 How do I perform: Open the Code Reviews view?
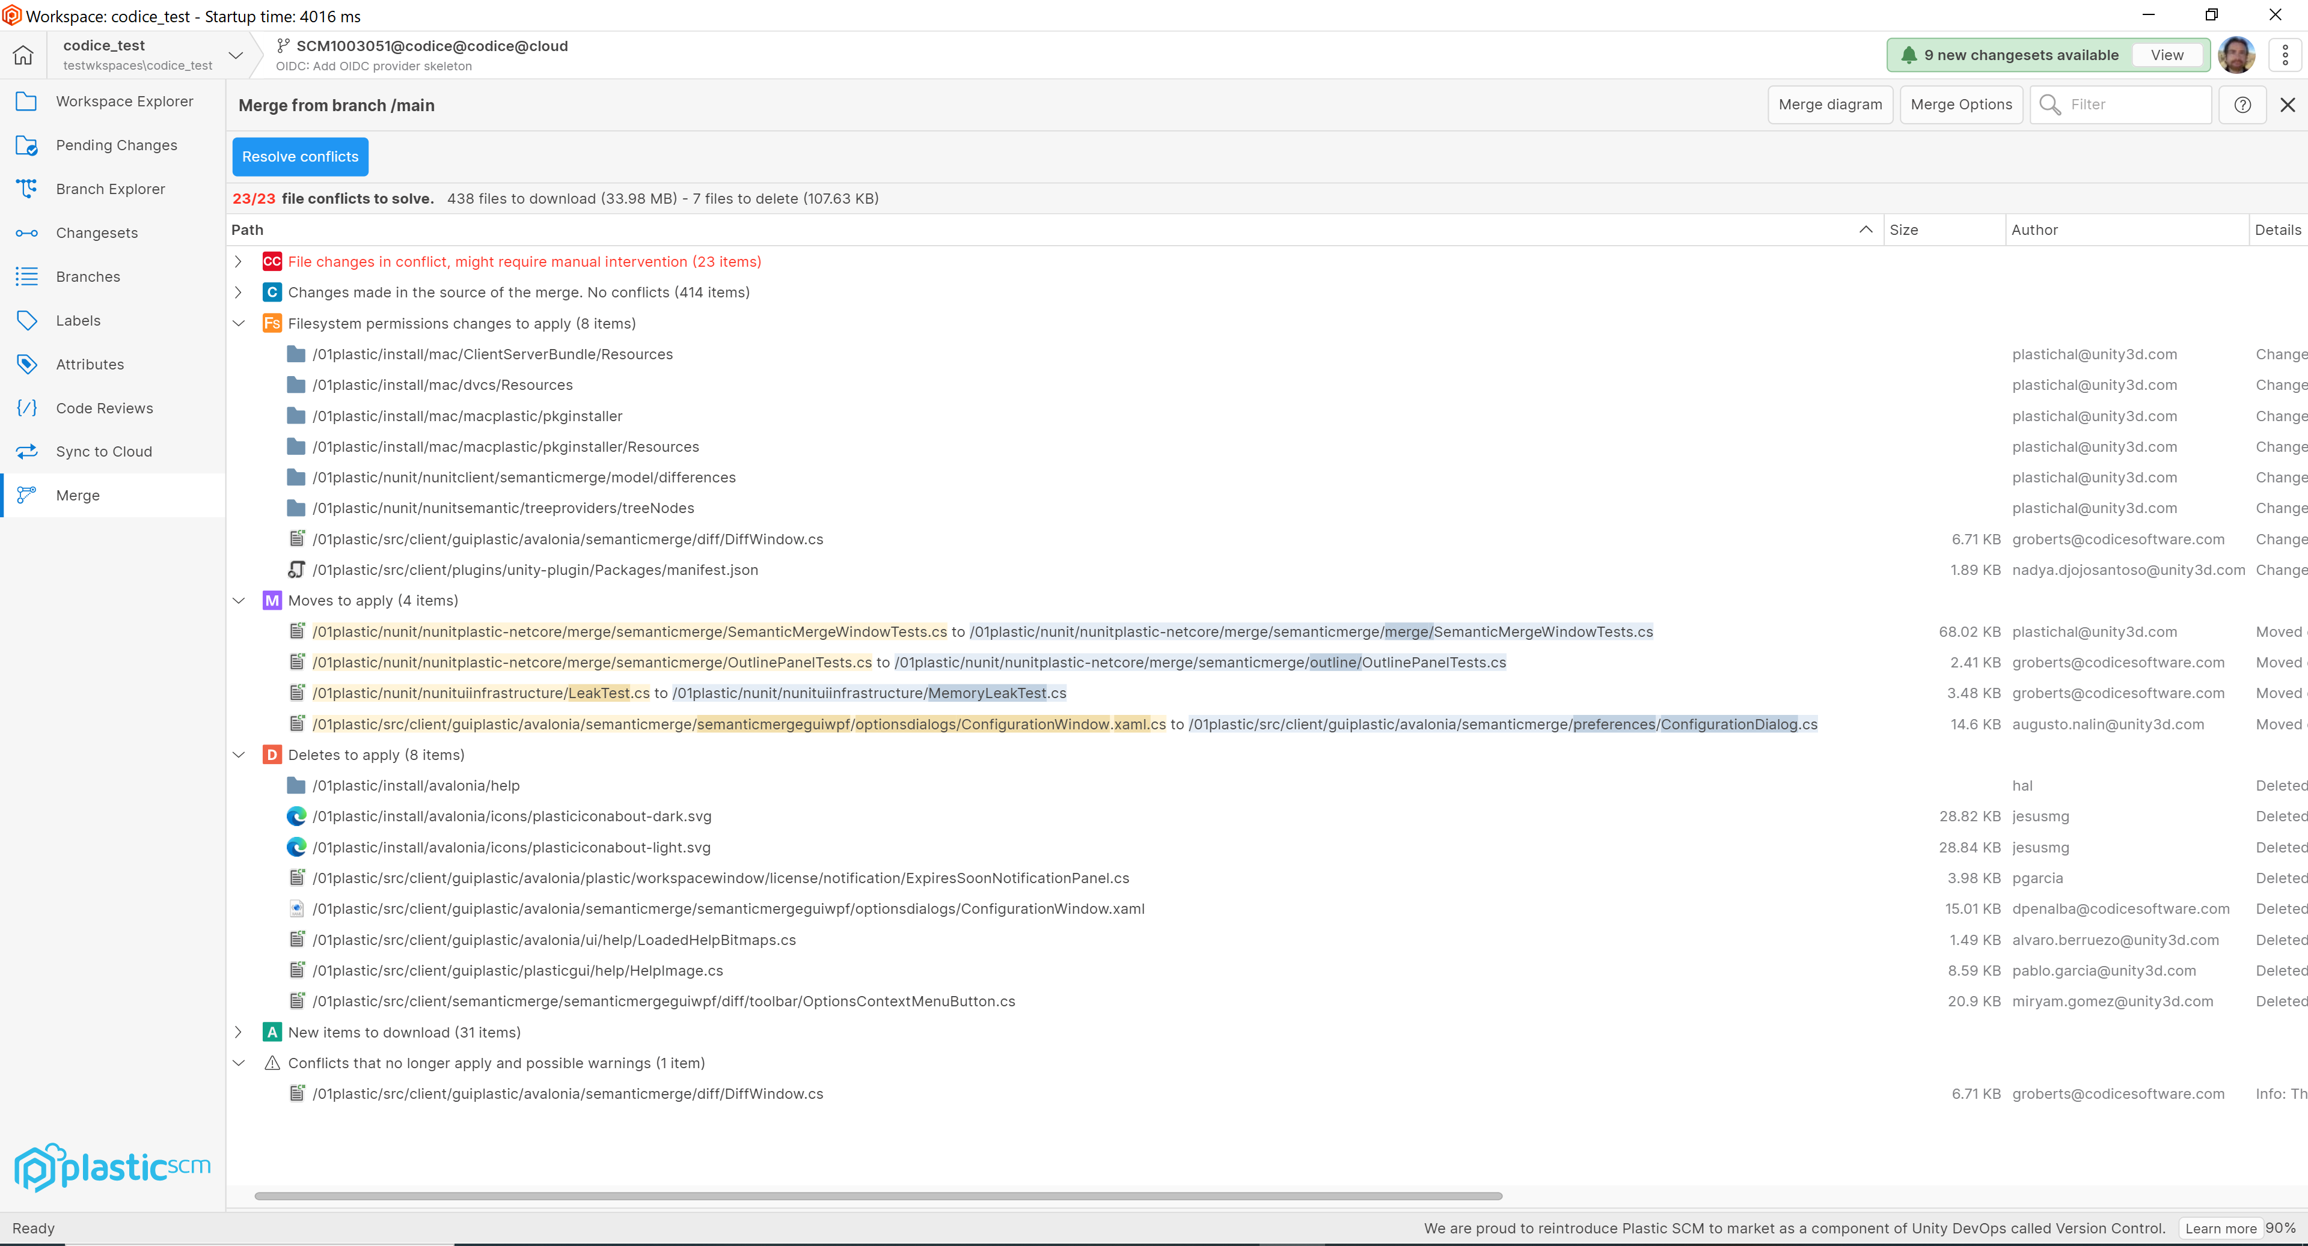pos(104,407)
